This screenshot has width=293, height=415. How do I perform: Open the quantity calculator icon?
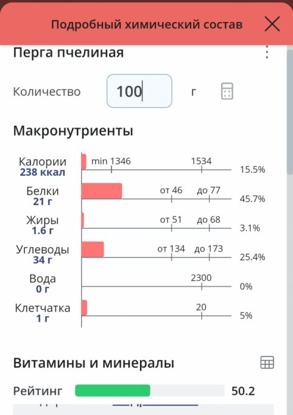227,91
